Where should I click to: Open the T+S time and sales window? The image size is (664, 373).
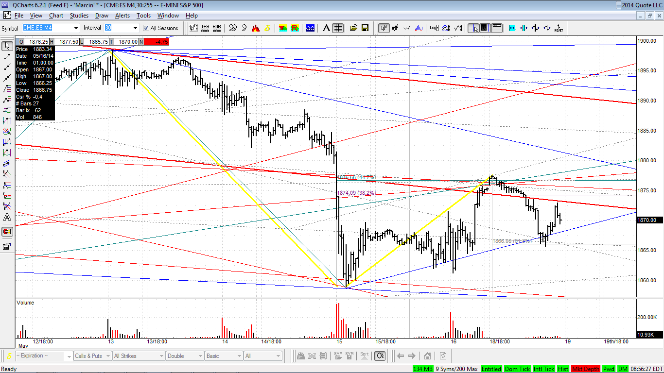coord(205,28)
